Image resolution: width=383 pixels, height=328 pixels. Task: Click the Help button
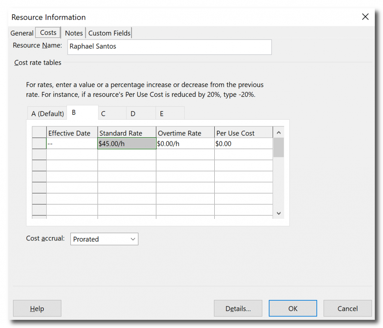click(37, 309)
